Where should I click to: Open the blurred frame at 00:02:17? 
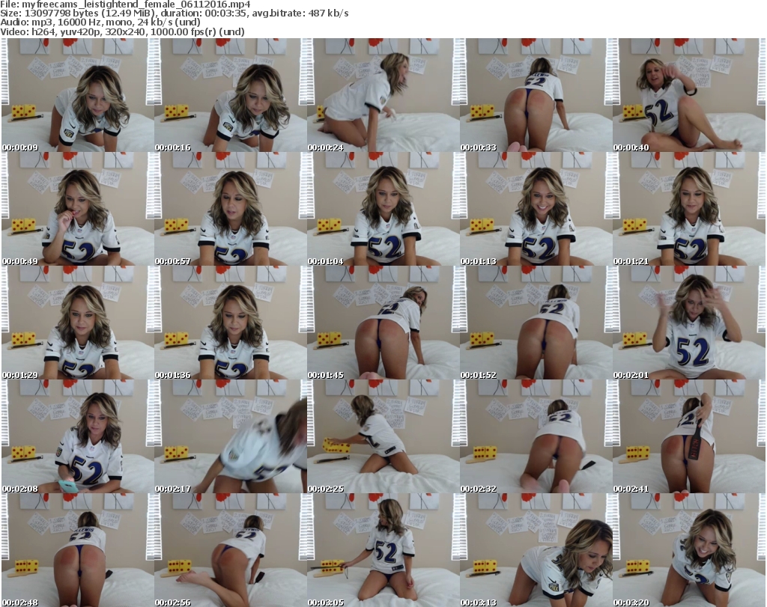tap(231, 436)
